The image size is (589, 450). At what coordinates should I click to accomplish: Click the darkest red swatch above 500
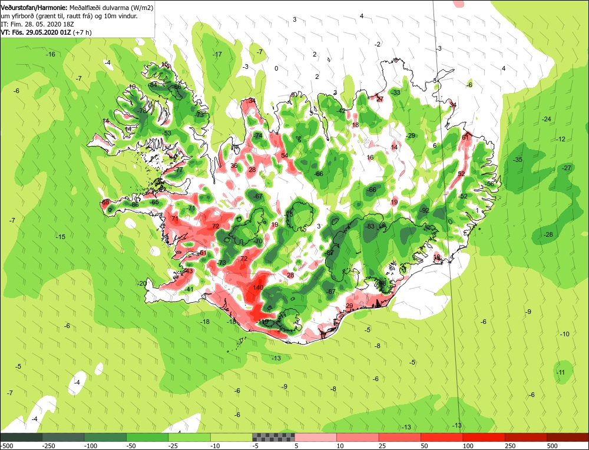[x=568, y=437]
